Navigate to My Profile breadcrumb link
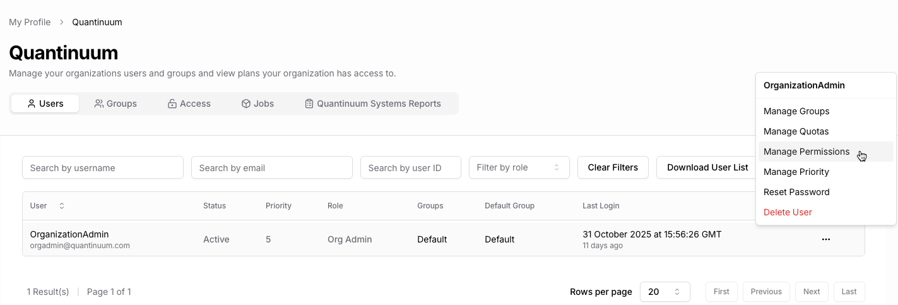Screen dimensions: 898x305 point(30,22)
